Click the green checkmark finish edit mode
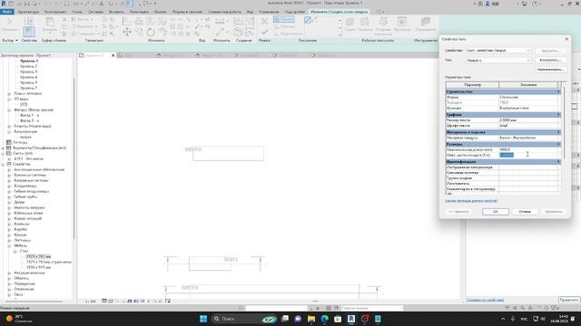This screenshot has width=581, height=326. [x=264, y=33]
